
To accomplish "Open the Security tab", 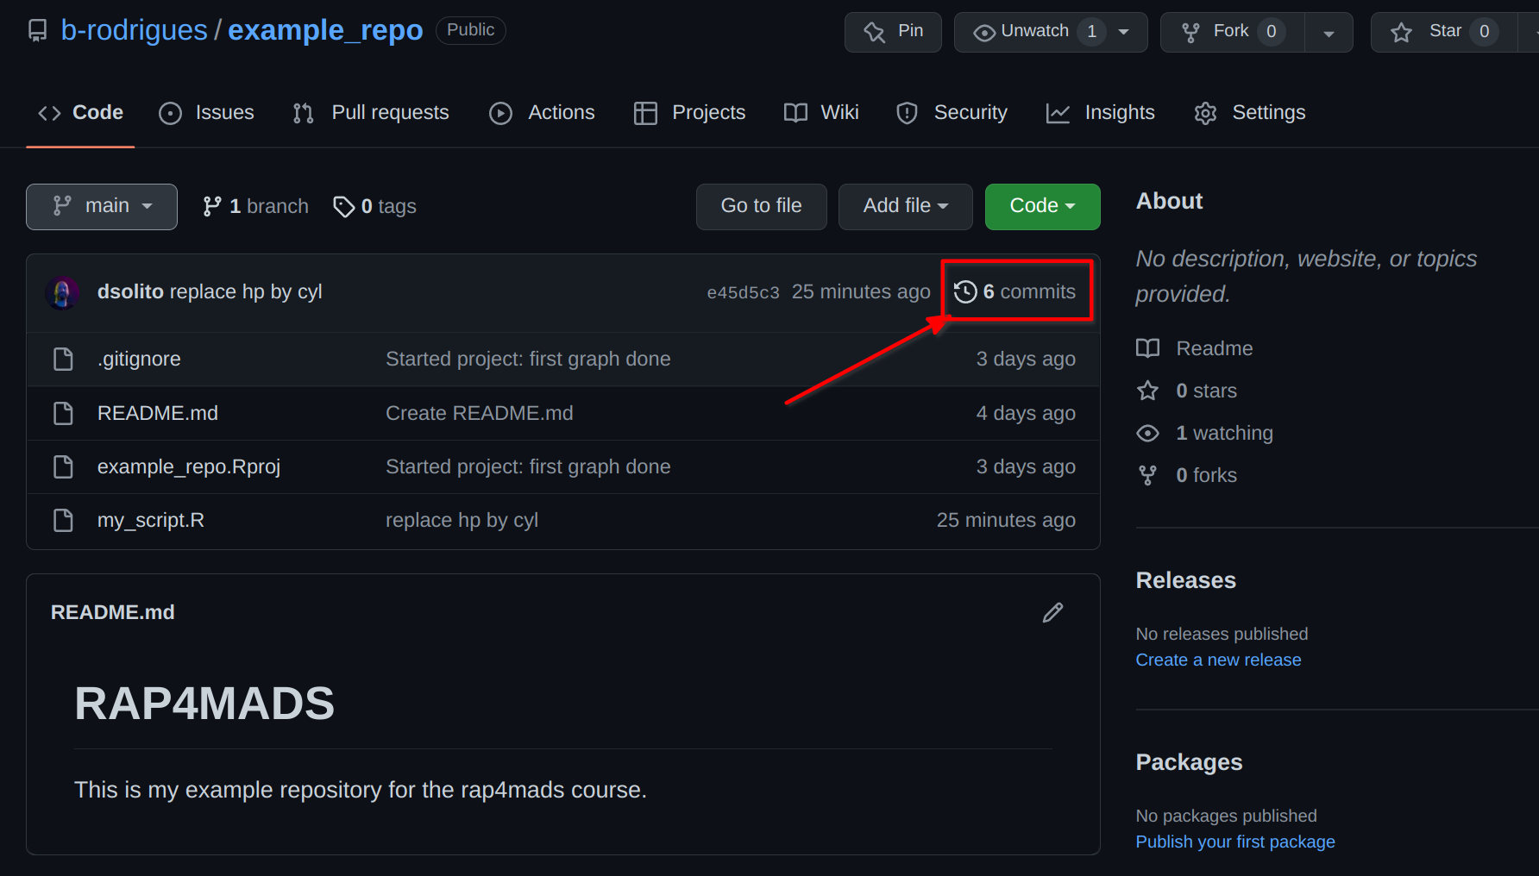I will point(952,113).
